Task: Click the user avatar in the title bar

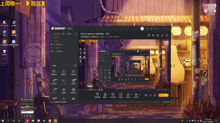Action: [142, 29]
